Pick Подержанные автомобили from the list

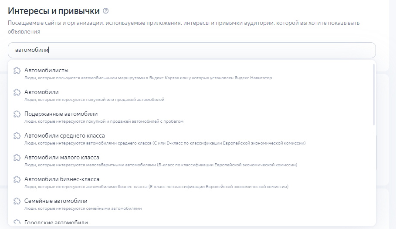tap(190, 117)
